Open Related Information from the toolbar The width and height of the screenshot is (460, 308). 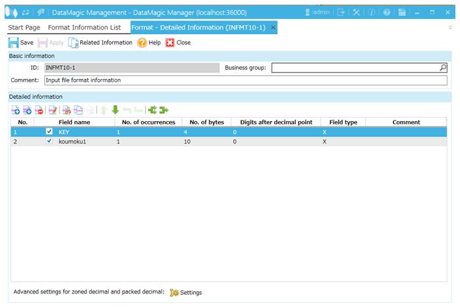click(x=100, y=42)
